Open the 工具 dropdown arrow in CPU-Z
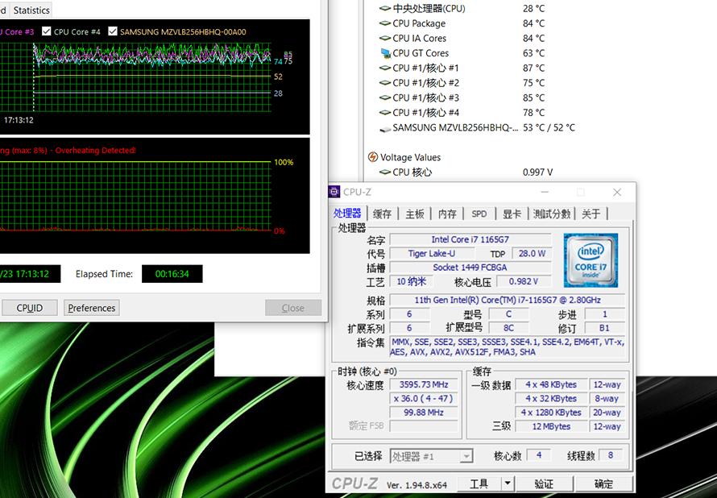This screenshot has width=717, height=498. coord(508,483)
